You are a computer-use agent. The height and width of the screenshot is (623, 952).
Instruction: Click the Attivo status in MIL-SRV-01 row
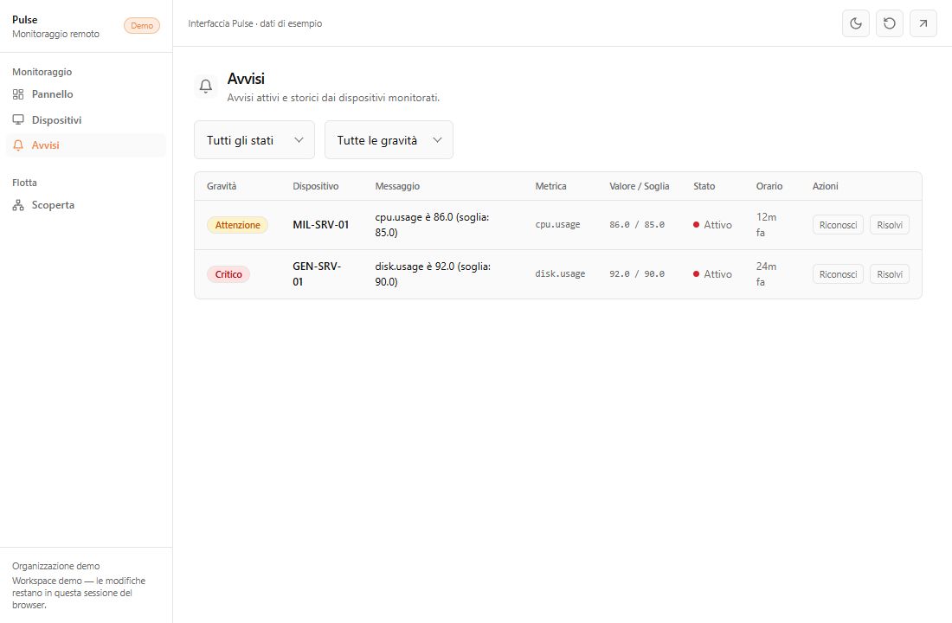712,225
